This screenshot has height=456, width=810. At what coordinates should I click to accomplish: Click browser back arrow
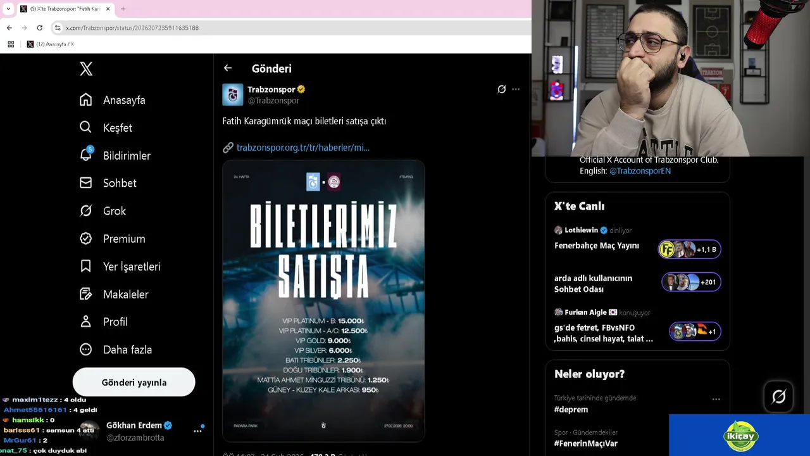(x=9, y=28)
